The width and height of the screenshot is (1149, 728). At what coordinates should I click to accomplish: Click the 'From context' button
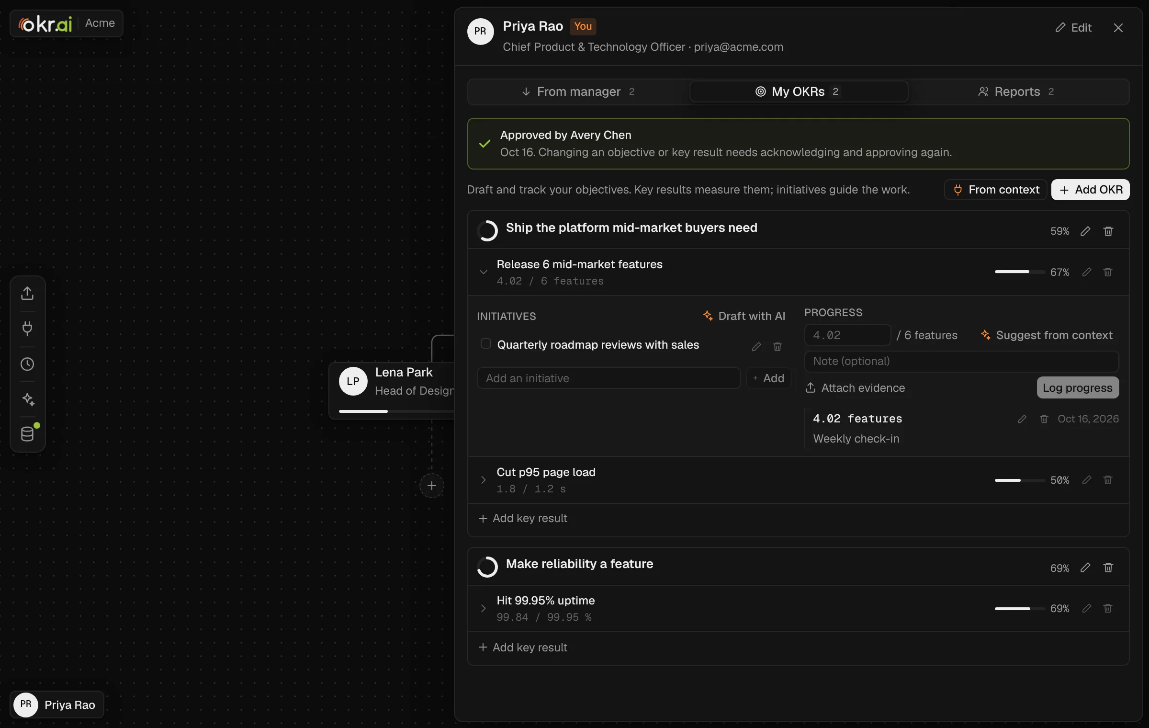tap(996, 190)
